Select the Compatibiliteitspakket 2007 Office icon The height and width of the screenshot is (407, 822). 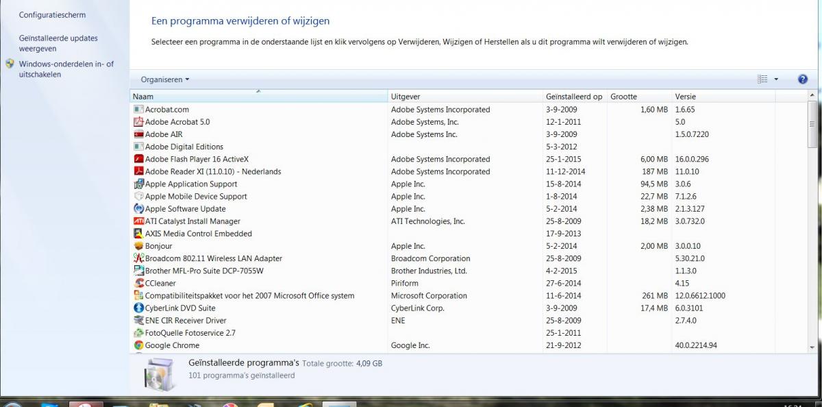pos(139,296)
